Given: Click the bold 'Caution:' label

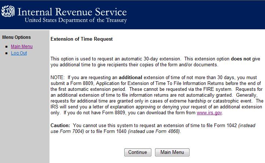Looking at the screenshot, I should 60,126.
